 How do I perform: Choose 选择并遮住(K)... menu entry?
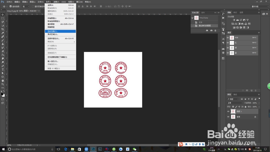60,39
